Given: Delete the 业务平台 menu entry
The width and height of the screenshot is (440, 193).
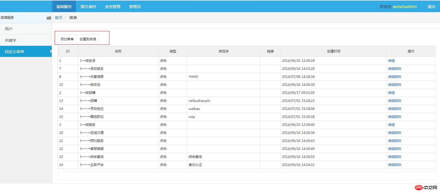Looking at the screenshot, I should pos(398,165).
